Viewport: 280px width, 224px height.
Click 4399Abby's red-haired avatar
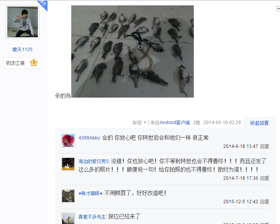[x=68, y=141]
